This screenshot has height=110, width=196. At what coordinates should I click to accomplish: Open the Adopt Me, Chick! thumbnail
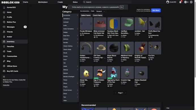pos(86,73)
